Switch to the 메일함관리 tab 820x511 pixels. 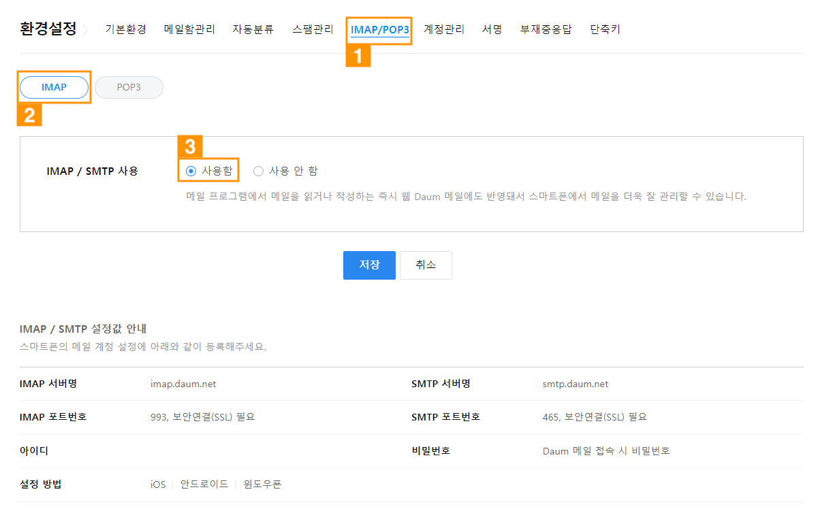click(189, 30)
